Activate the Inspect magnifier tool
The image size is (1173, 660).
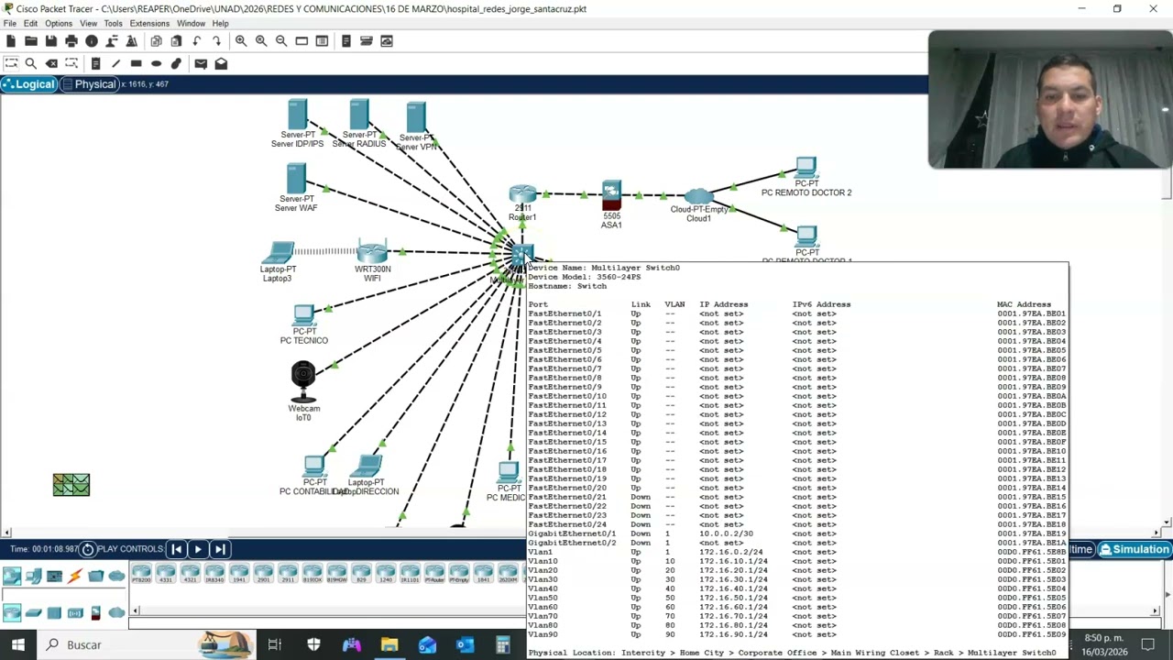click(30, 63)
